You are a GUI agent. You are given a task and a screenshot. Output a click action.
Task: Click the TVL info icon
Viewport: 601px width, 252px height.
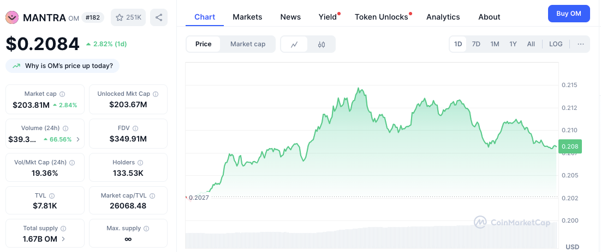pyautogui.click(x=52, y=196)
